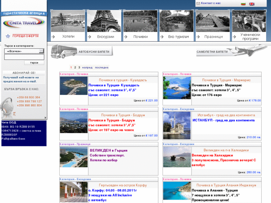This screenshot has width=271, height=203.
Task: Open the Kusadasi island offer thumbnail
Action: click(x=74, y=86)
